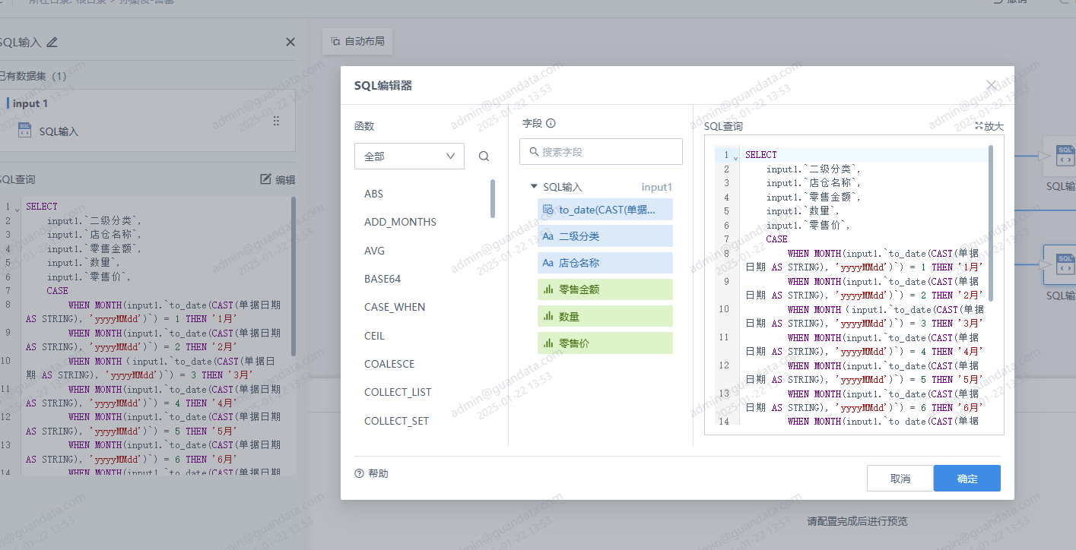Focus the 搜索字段 search box
This screenshot has width=1076, height=550.
[x=601, y=152]
